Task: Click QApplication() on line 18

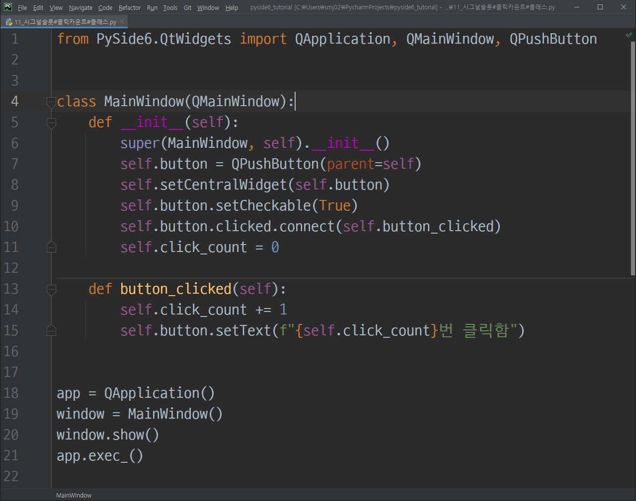Action: 159,393
